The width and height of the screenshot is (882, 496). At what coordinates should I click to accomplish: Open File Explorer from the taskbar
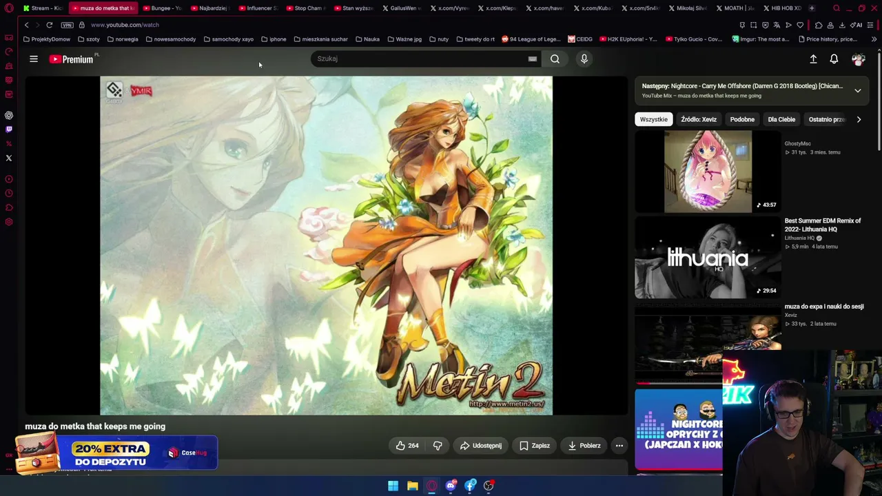click(x=412, y=486)
